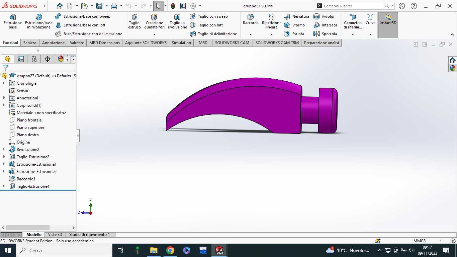457x257 pixels.
Task: Click the Comandi Ricerca search field
Action: (x=351, y=6)
